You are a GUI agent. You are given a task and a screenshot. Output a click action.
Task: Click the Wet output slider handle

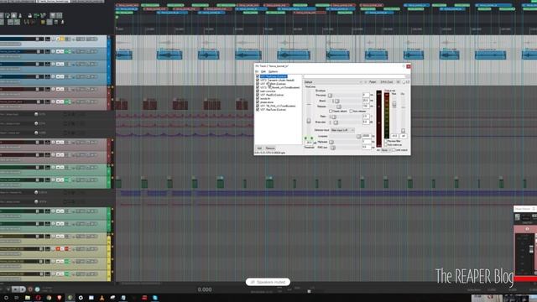click(394, 104)
